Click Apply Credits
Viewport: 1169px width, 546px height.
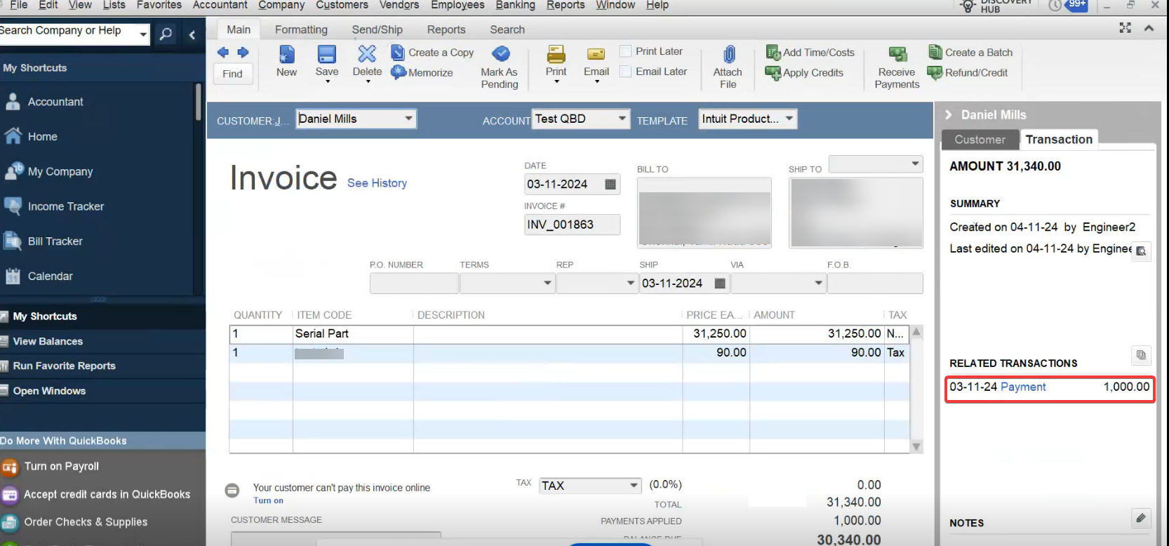pyautogui.click(x=804, y=72)
